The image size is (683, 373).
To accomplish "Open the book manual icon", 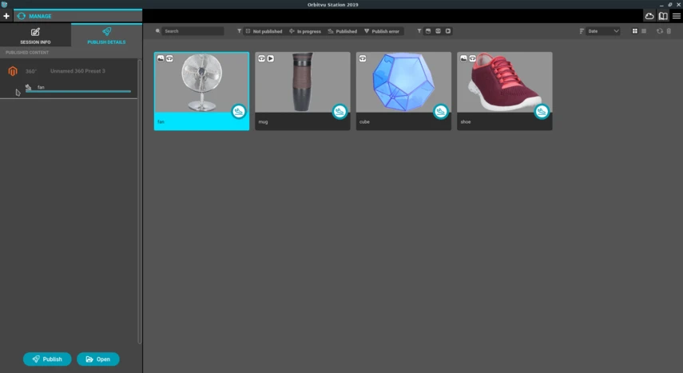I will click(x=663, y=16).
